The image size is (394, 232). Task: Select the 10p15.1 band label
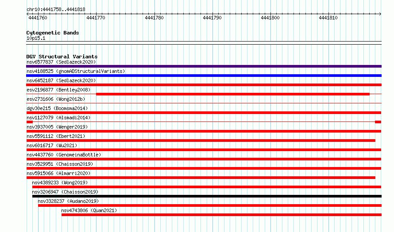click(x=36, y=38)
